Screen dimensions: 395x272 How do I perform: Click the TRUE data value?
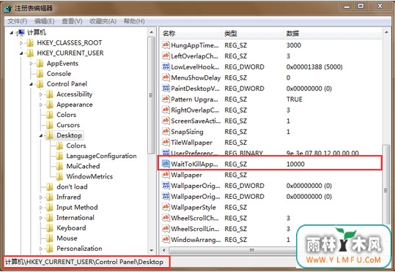tap(295, 99)
